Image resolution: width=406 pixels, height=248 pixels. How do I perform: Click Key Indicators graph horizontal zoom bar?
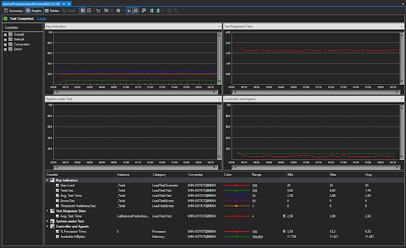(135, 92)
